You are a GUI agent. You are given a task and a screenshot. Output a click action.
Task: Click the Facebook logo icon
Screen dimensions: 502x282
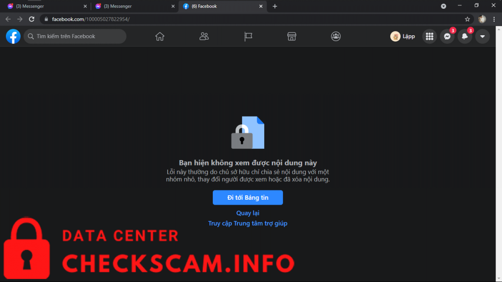pos(13,36)
